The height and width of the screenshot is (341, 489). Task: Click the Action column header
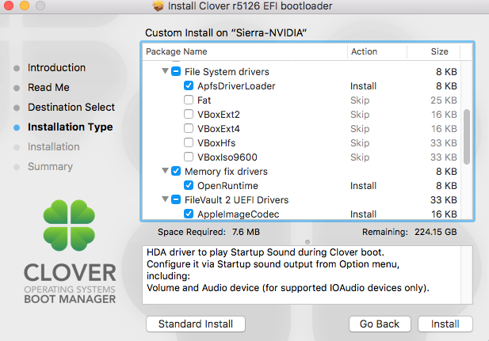(x=377, y=51)
